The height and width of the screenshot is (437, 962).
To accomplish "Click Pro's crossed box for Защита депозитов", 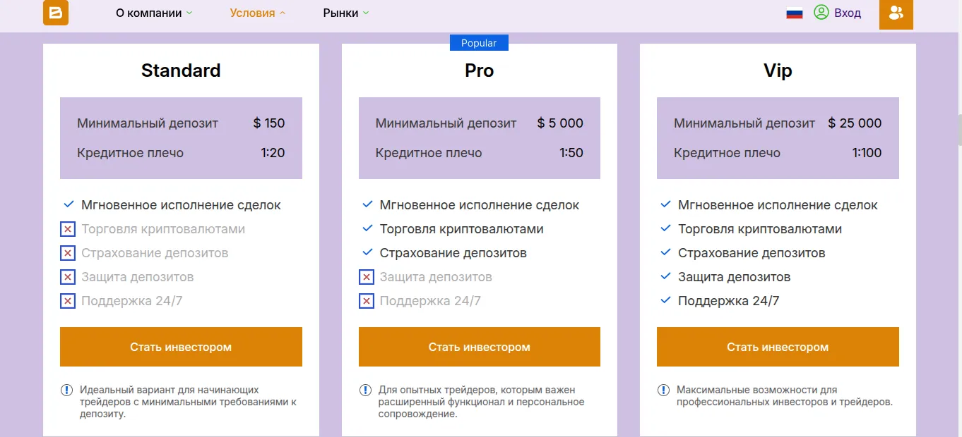I will click(367, 277).
